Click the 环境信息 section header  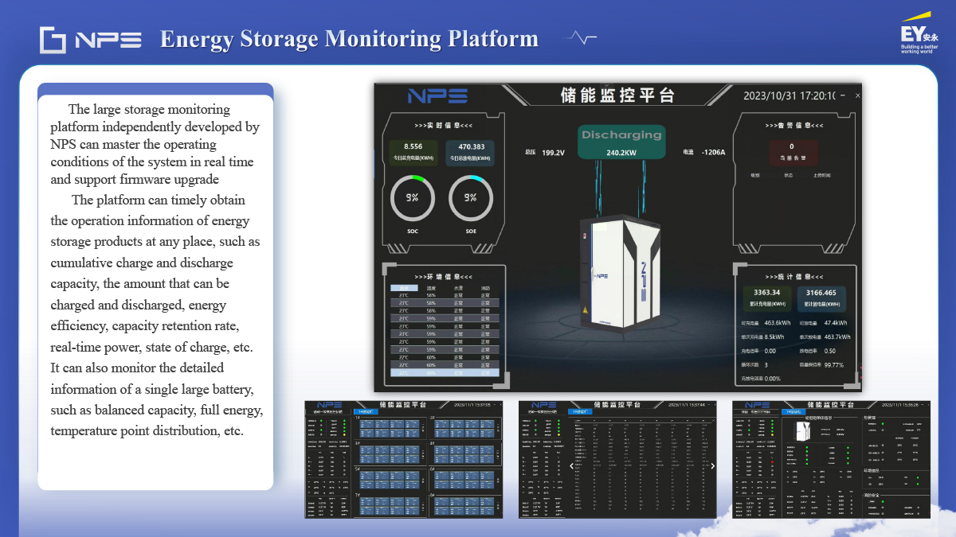(443, 275)
